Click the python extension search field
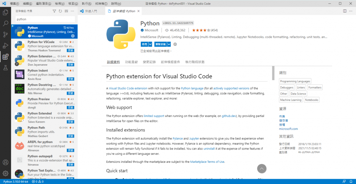 pos(44,19)
